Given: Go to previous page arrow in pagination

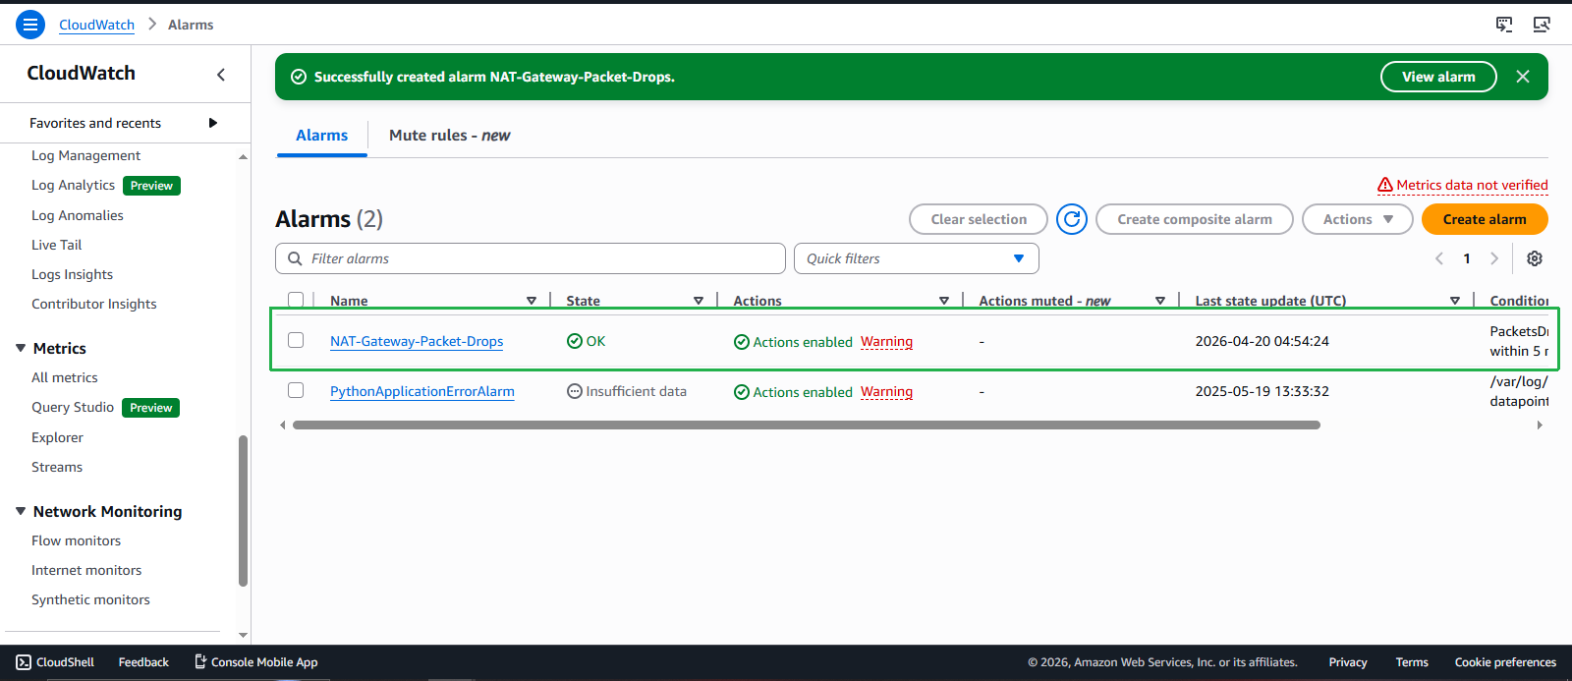Looking at the screenshot, I should pos(1439,258).
